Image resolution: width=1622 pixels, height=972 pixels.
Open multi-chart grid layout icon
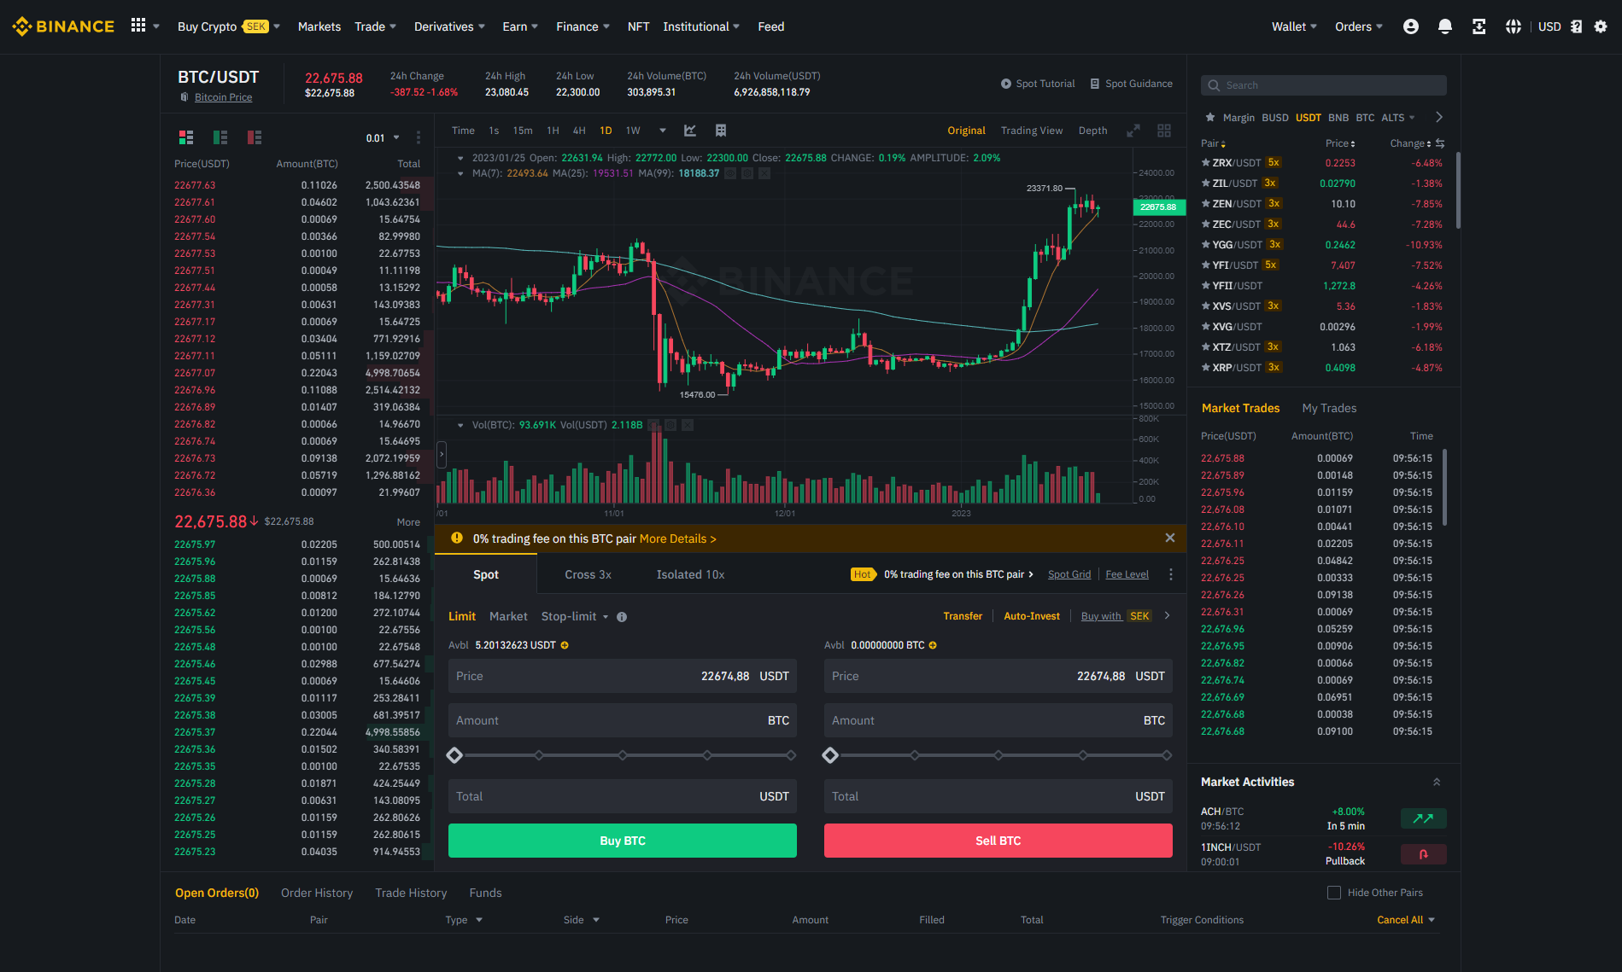coord(1163,131)
